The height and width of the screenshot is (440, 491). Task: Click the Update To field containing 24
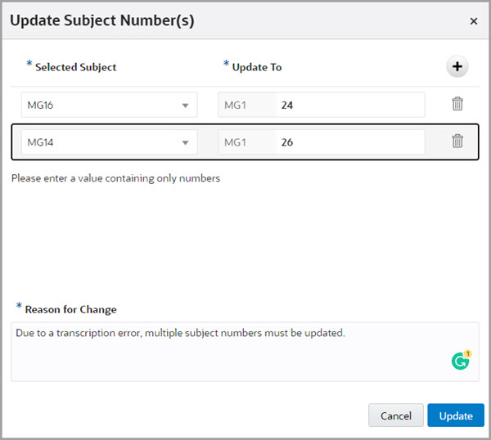click(349, 105)
